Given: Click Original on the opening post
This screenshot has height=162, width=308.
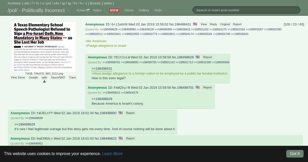Looking at the screenshot, I should 225,24.
